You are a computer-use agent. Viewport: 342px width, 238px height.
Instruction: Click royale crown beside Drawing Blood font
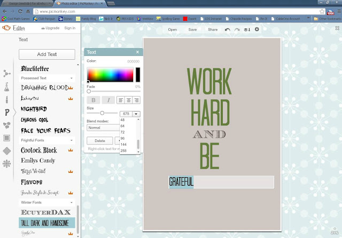point(71,88)
